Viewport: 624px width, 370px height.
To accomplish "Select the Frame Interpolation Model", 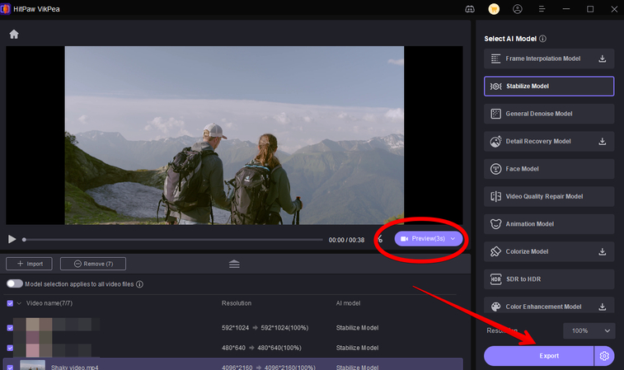I will [x=549, y=59].
